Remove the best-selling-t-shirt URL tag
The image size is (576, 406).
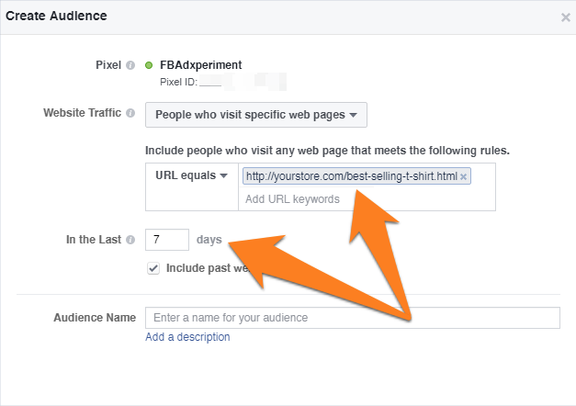(464, 176)
